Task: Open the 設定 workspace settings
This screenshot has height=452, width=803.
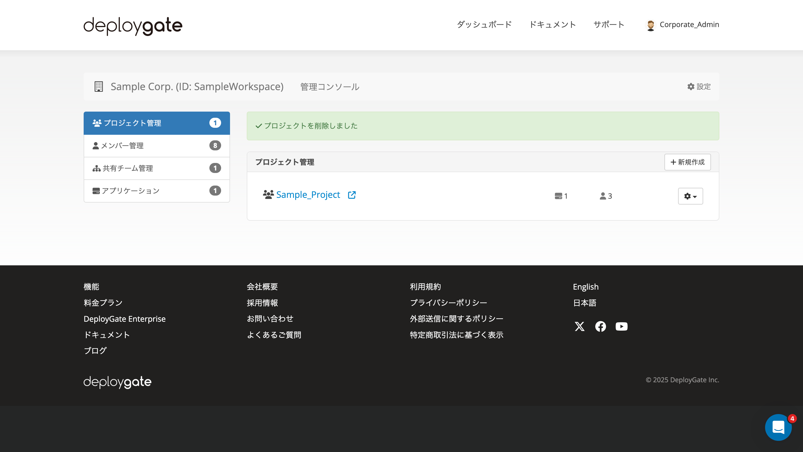Action: coord(699,86)
